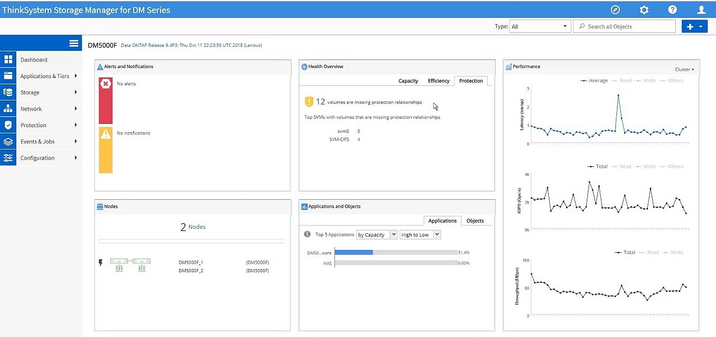Toggle Average series in Latency legend
The width and height of the screenshot is (716, 337).
coord(594,80)
